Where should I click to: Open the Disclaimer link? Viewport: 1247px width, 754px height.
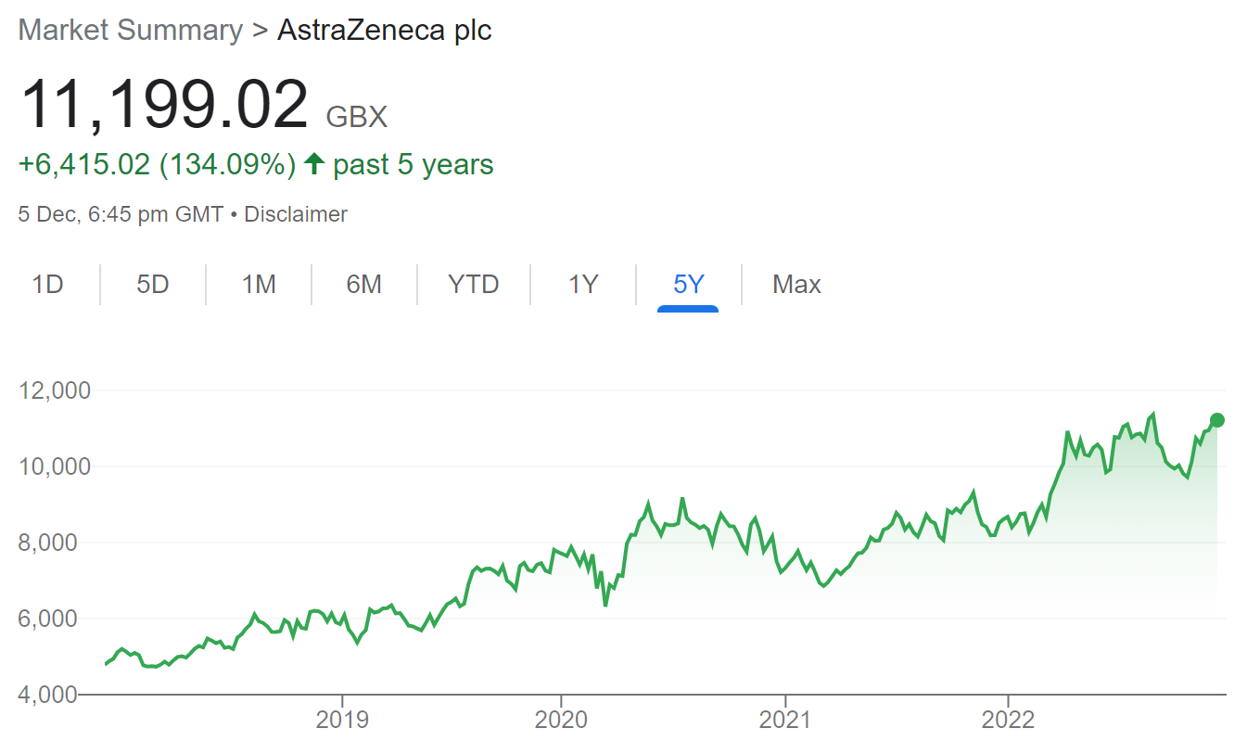click(296, 214)
